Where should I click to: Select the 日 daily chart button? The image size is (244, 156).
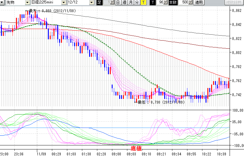pyautogui.click(x=118, y=2)
